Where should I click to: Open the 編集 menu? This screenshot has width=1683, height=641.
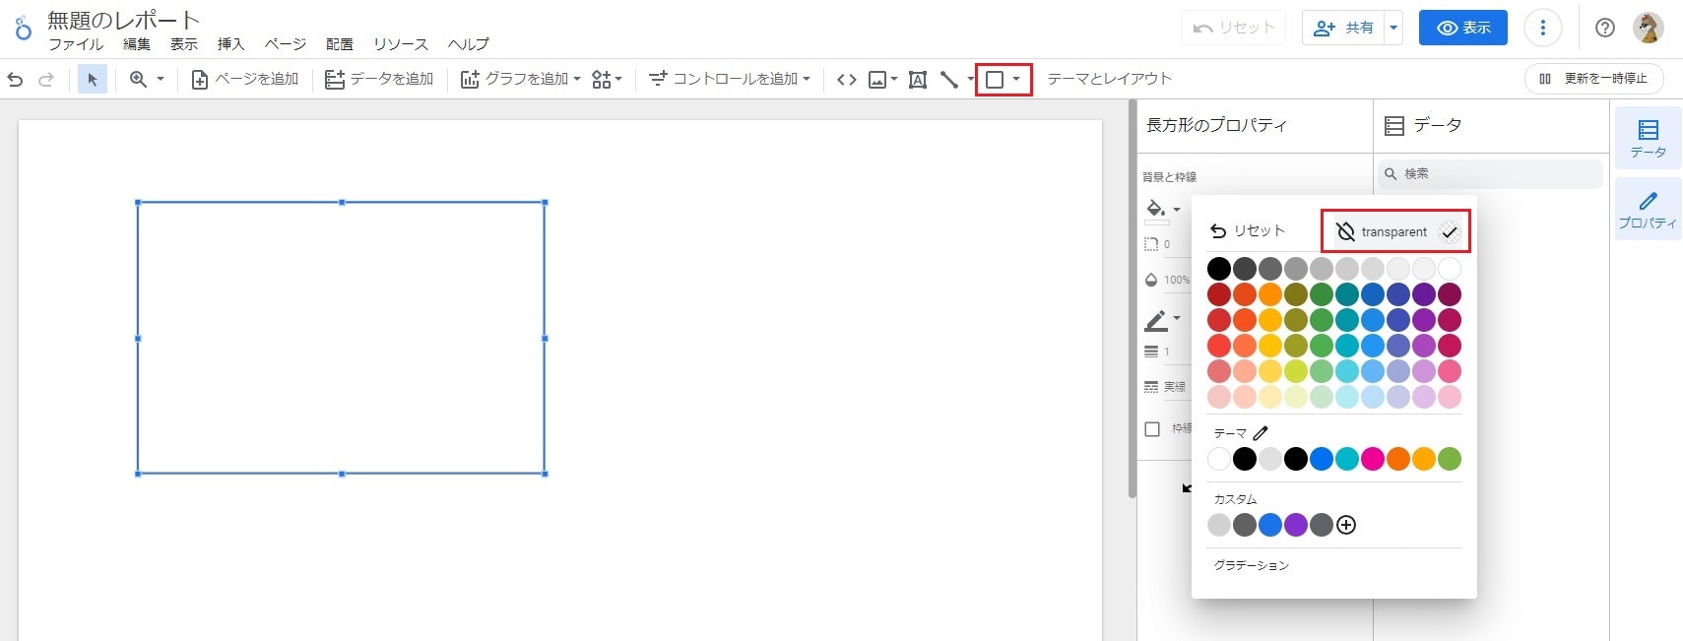[137, 44]
